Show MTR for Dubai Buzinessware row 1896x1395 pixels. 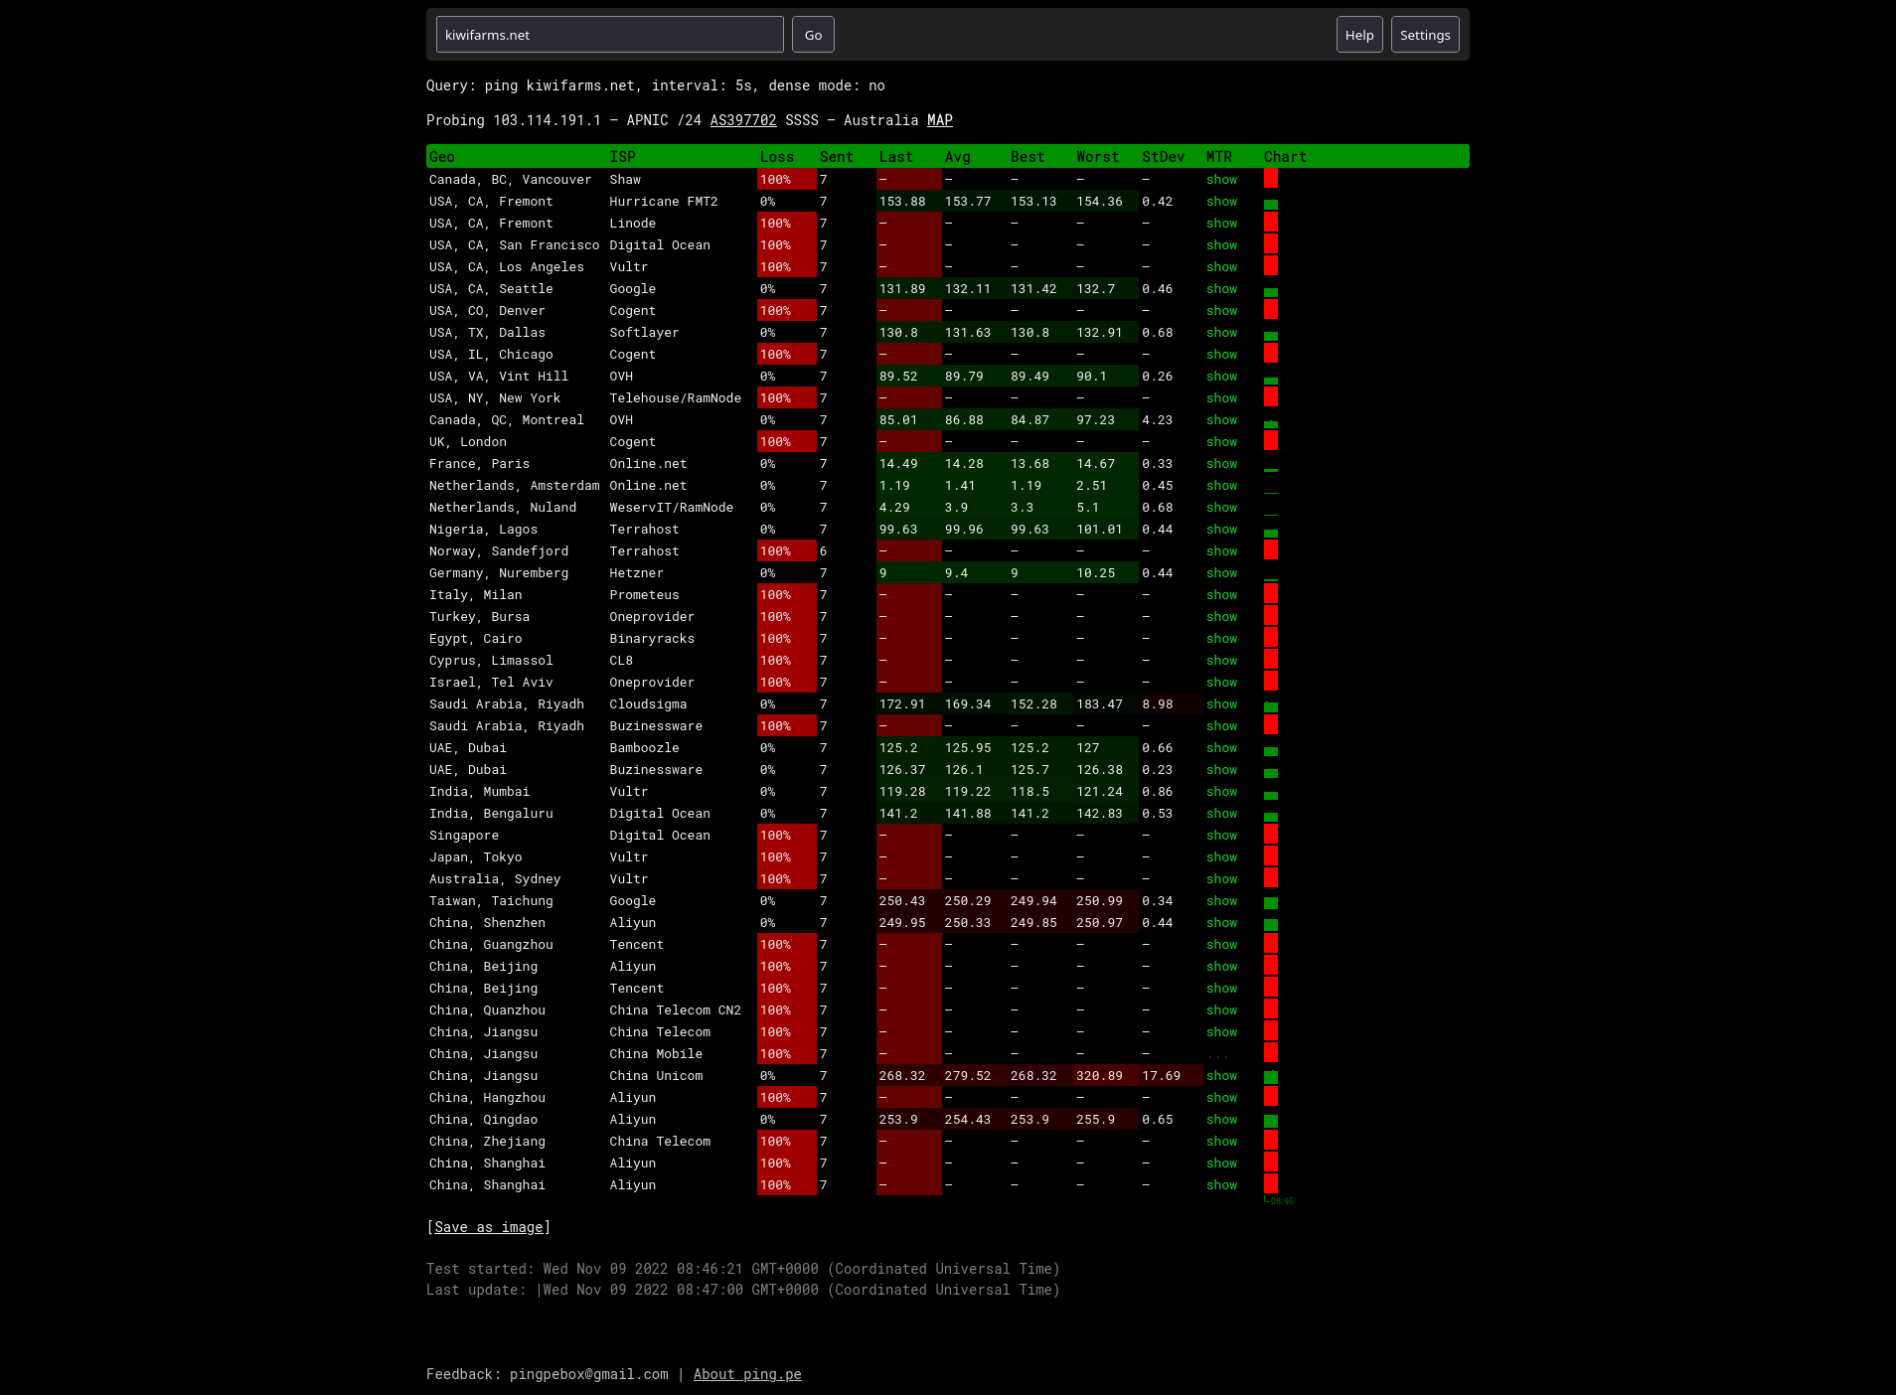tap(1221, 770)
